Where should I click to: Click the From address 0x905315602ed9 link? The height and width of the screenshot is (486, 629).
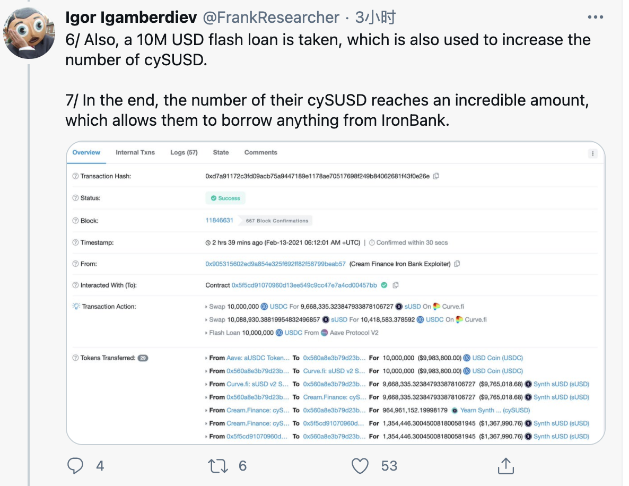275,264
